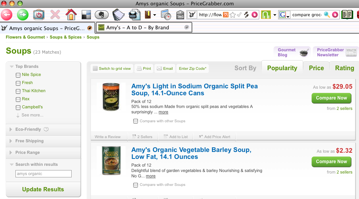Viewport: 359px width, 199px height.
Task: Click the Email results button
Action: pyautogui.click(x=165, y=69)
